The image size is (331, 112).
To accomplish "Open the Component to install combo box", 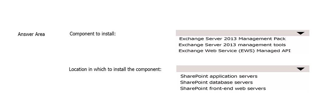I will click(x=242, y=33).
